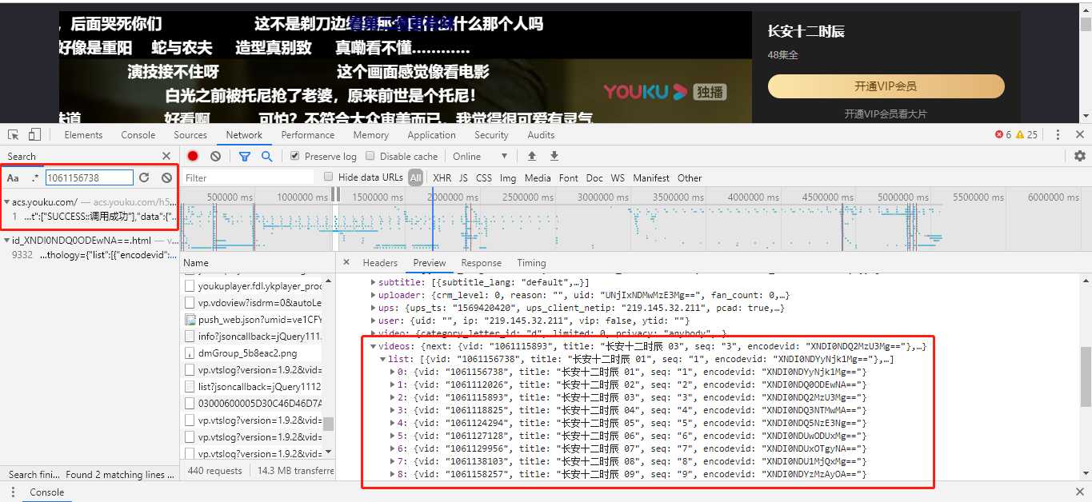Expand list item 0 vid 1061156738
Screen dimensions: 1092x502
pos(392,372)
